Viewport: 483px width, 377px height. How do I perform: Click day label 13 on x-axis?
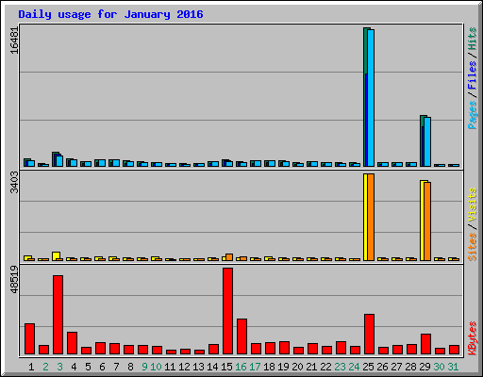click(198, 367)
